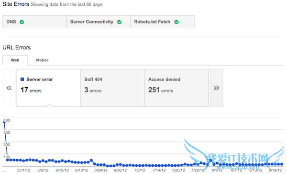This screenshot has width=287, height=174.
Task: Click the DNS green checkmark icon
Action: tap(22, 22)
